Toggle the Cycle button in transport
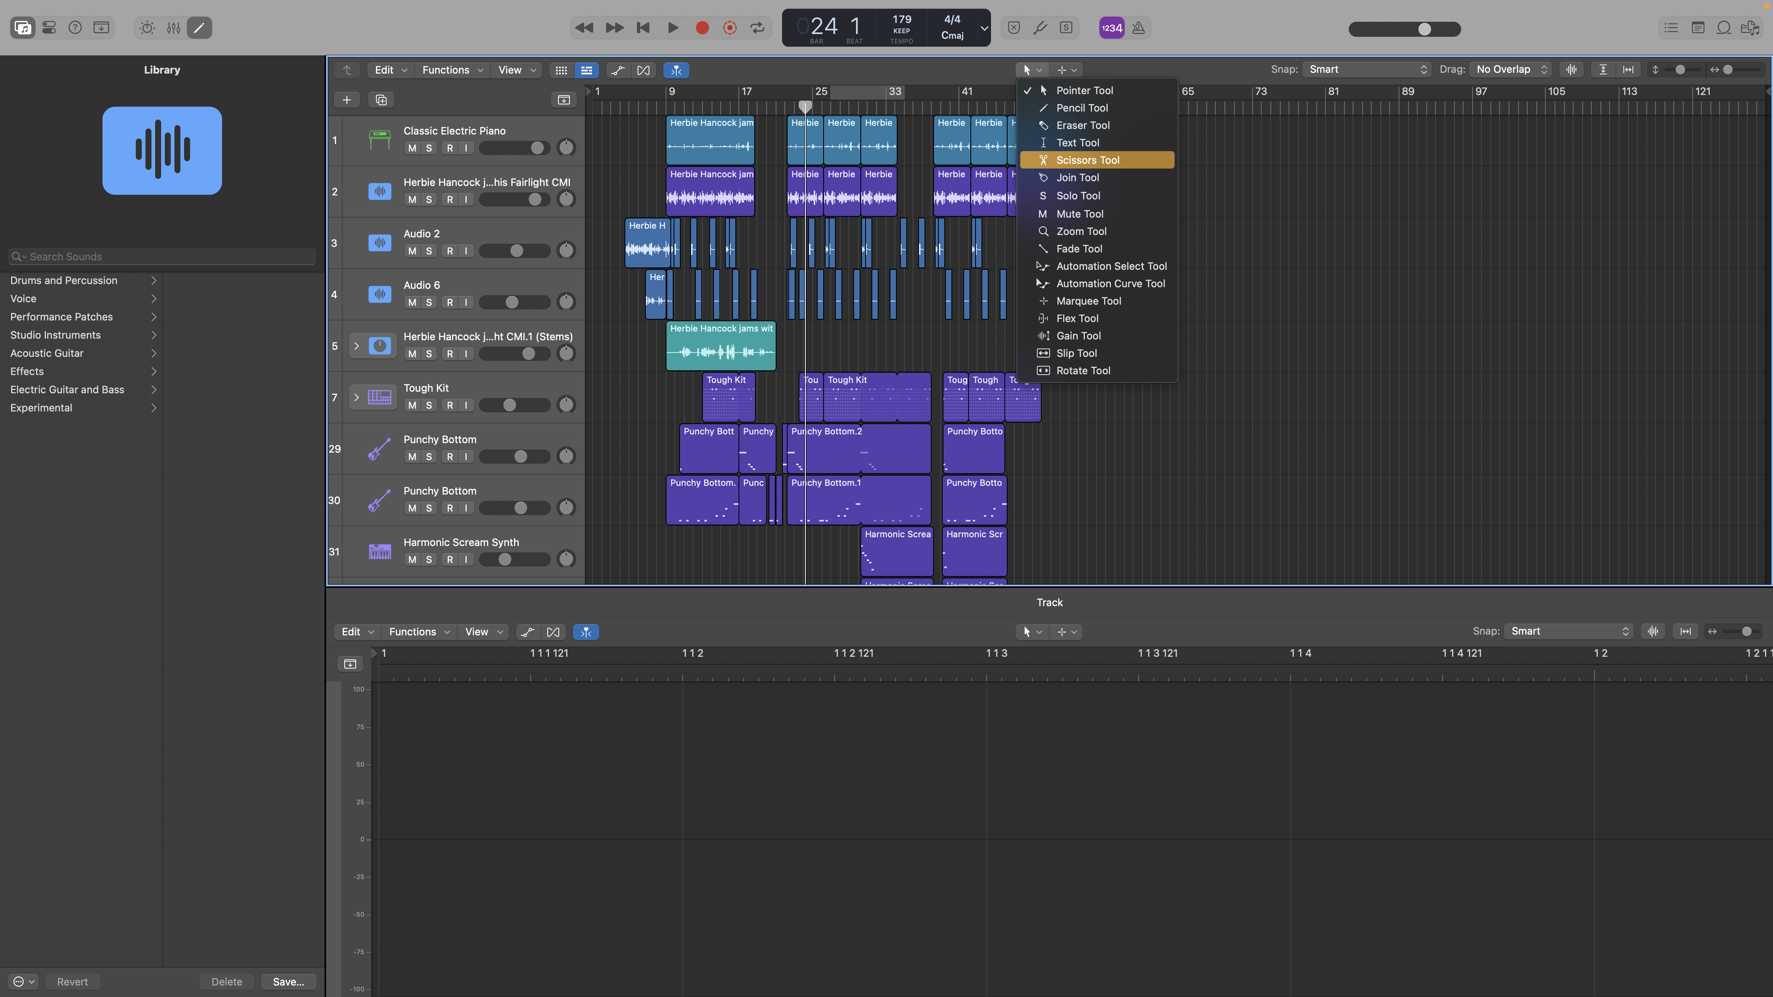Image resolution: width=1773 pixels, height=997 pixels. (757, 28)
